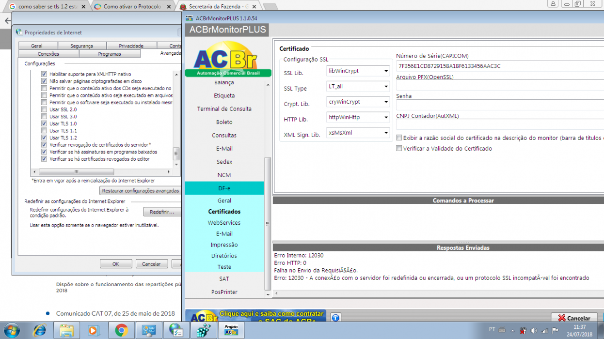Open the Internet Properties taskbar item
This screenshot has width=604, height=339.
[176, 331]
